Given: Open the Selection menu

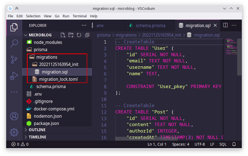Looking at the screenshot, I should 33,16.
